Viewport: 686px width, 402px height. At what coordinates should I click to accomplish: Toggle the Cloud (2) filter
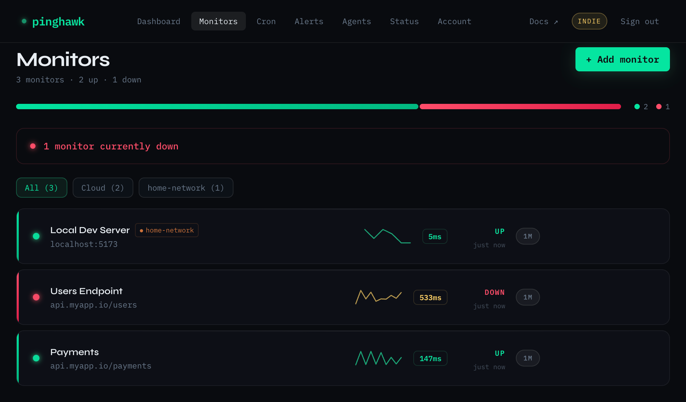coord(103,188)
